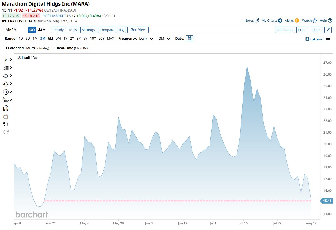
Task: Select the MAX range
Action: (110, 39)
